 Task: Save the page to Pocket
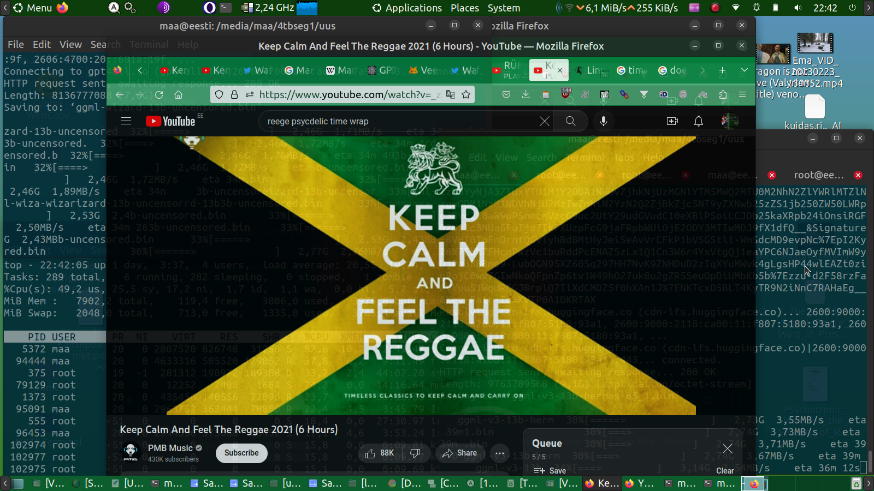coord(506,94)
